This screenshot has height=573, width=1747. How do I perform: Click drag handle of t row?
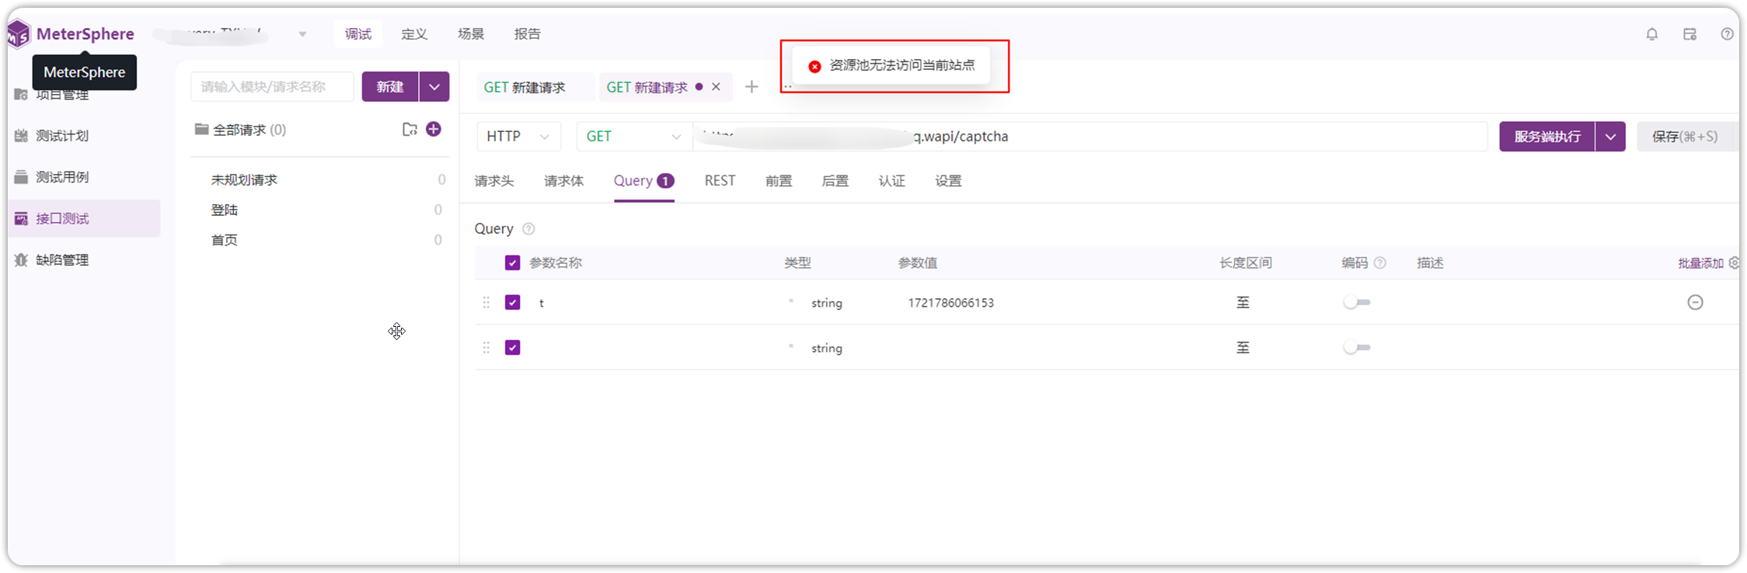click(486, 302)
